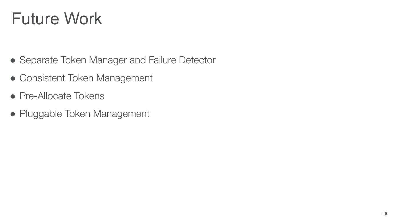Click the word "Work" in the title

point(83,19)
